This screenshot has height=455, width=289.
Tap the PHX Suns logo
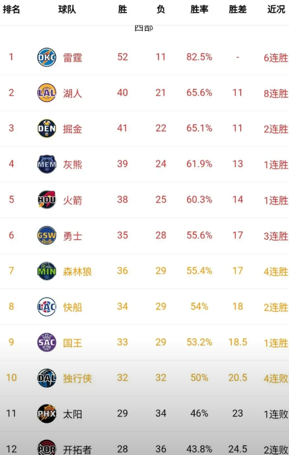[47, 414]
